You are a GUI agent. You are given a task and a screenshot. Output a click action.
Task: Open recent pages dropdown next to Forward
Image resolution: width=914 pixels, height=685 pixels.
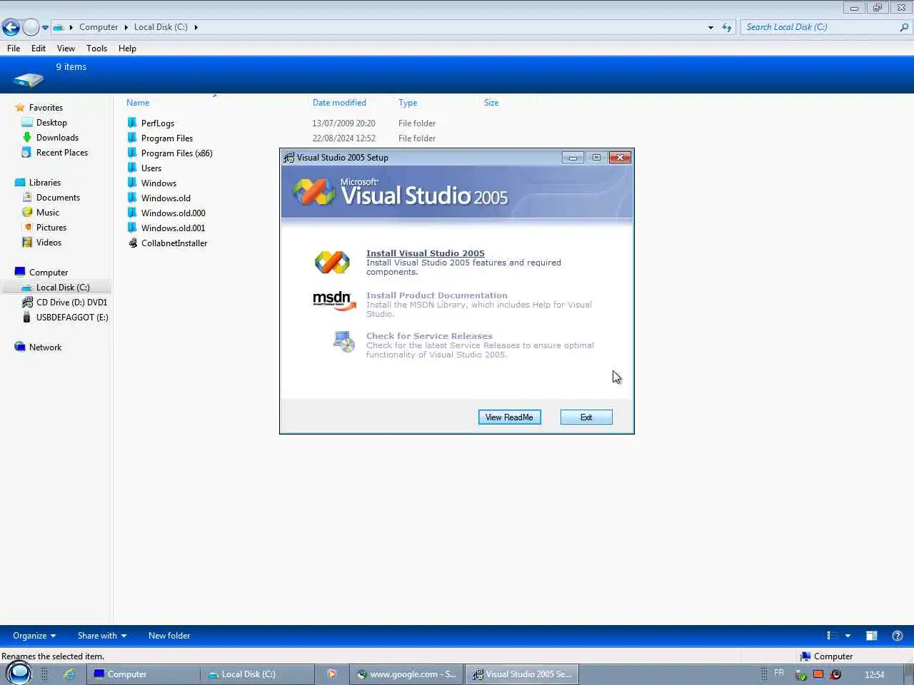[x=46, y=28]
